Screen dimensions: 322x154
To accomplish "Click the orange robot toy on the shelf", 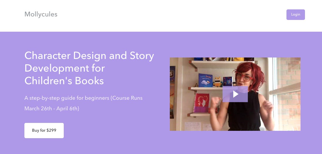I will pos(217,82).
